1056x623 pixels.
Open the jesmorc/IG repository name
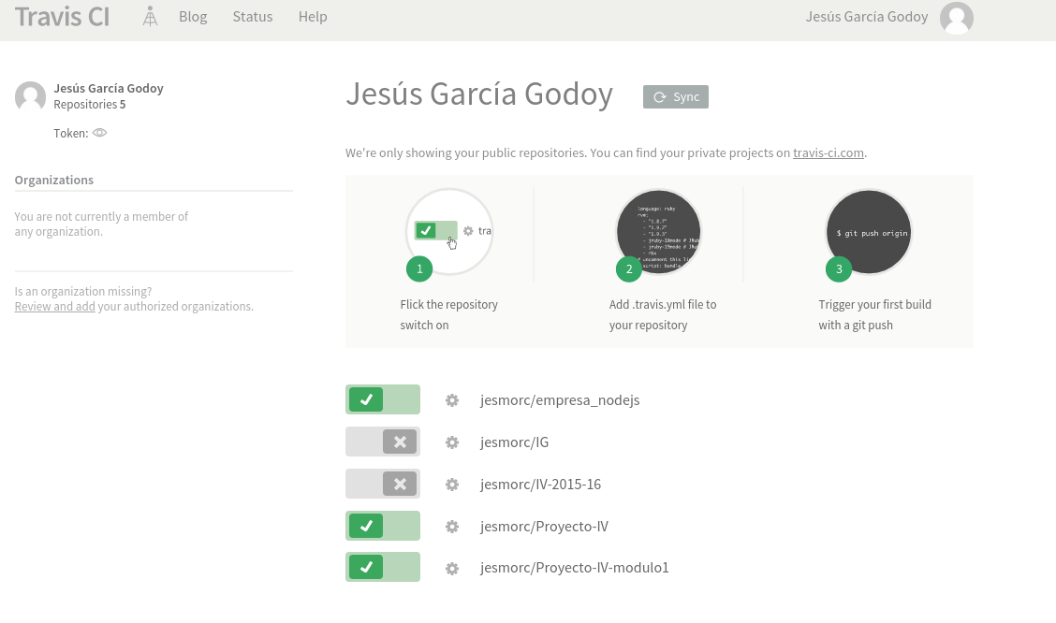pyautogui.click(x=515, y=442)
